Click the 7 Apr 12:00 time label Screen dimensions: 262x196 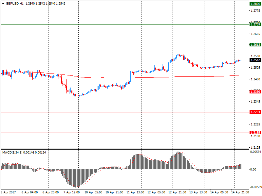click(x=71, y=192)
